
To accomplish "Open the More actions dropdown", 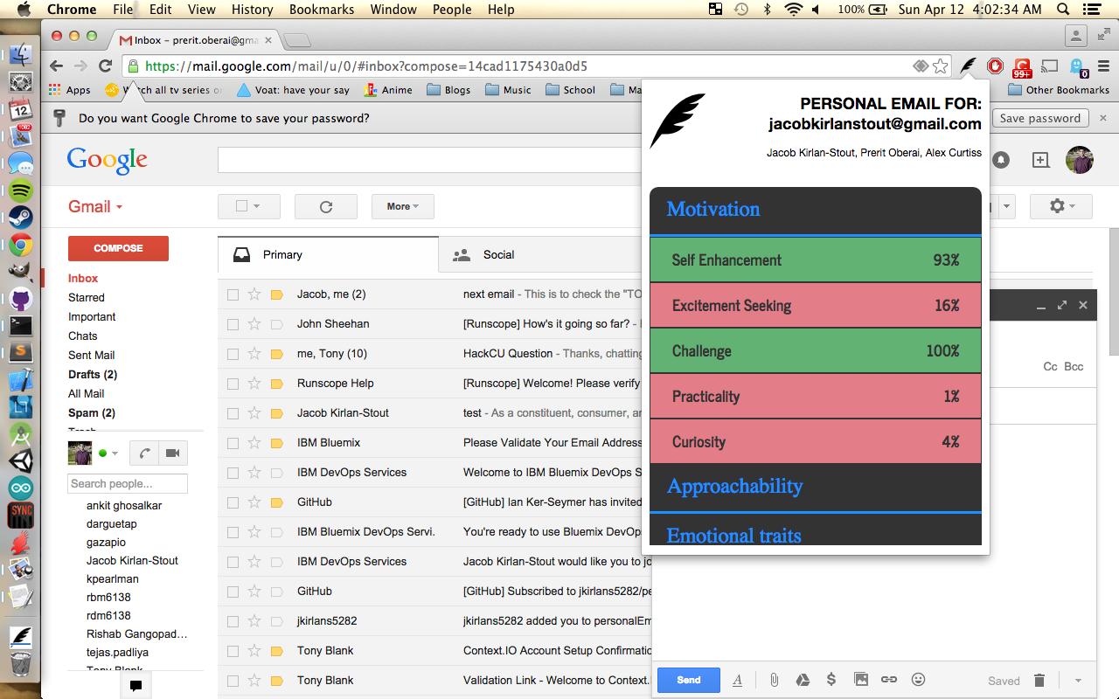I will coord(403,206).
